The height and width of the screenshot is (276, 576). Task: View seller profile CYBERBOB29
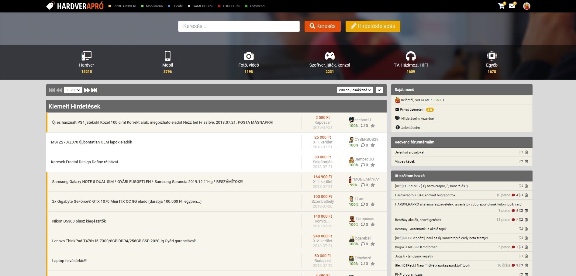pos(367,140)
